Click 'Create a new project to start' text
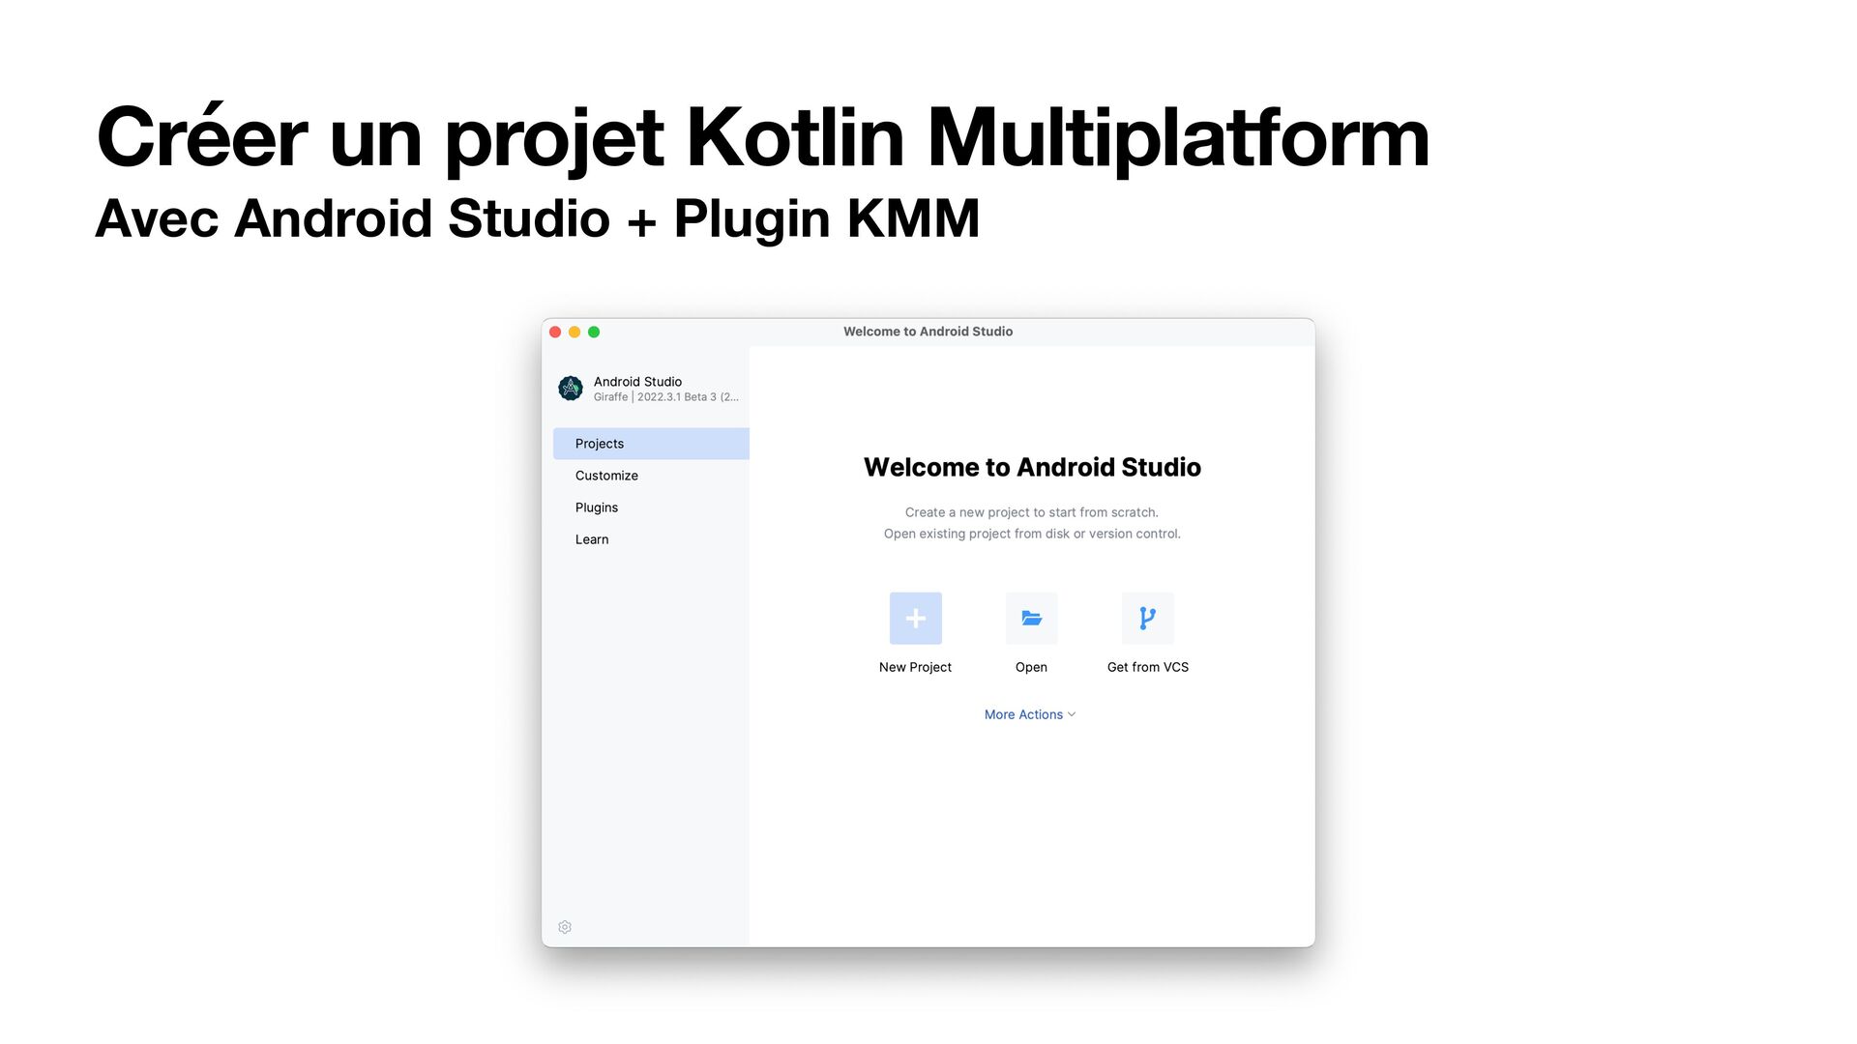Screen dimensions: 1857x1044 coord(1031,512)
